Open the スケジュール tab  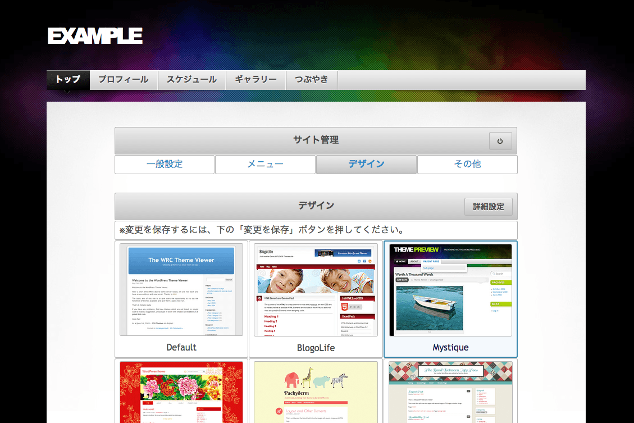pos(191,80)
